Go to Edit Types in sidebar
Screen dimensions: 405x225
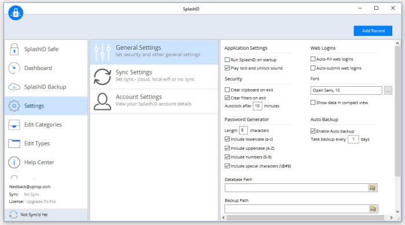coord(46,143)
